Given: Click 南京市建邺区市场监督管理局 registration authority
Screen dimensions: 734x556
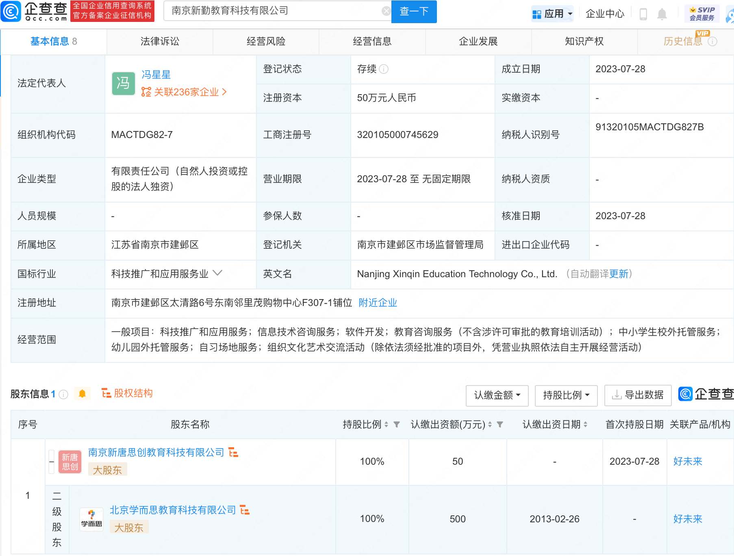Looking at the screenshot, I should (x=420, y=245).
